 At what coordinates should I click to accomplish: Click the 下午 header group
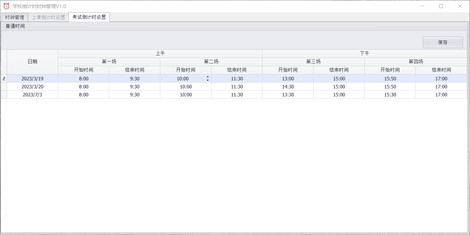point(365,53)
